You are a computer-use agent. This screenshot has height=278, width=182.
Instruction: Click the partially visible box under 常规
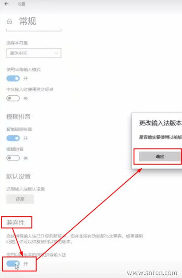pos(34,30)
